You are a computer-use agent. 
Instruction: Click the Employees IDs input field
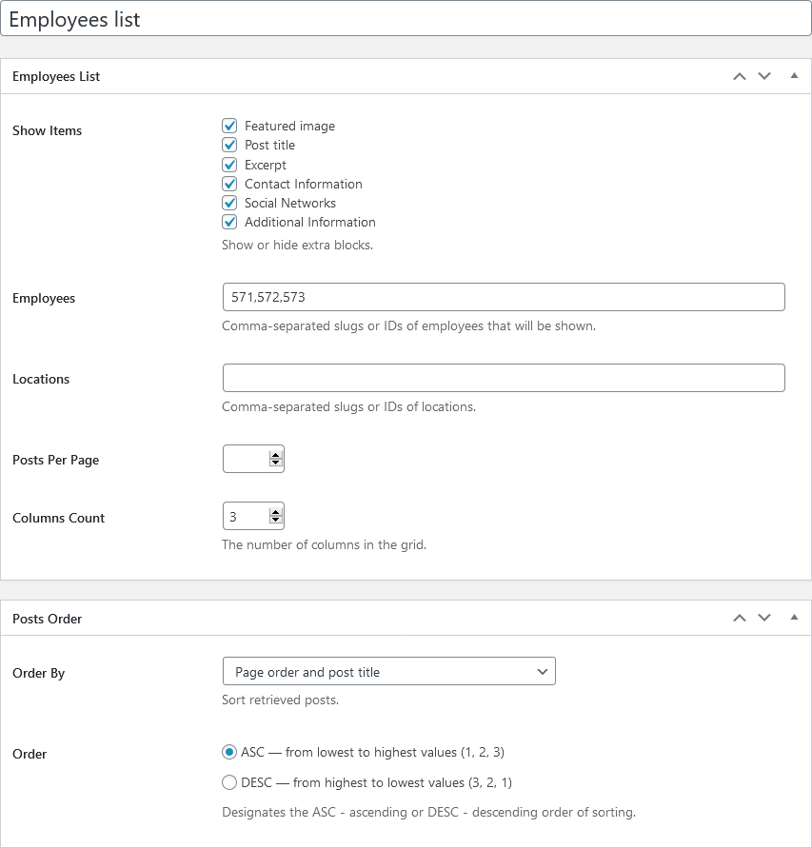click(x=504, y=297)
